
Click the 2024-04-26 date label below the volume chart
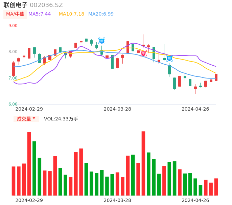(x=195, y=200)
